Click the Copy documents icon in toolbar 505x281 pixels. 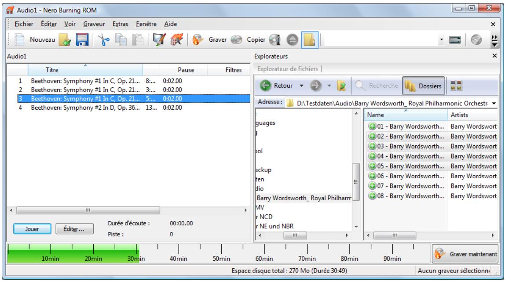pos(121,40)
